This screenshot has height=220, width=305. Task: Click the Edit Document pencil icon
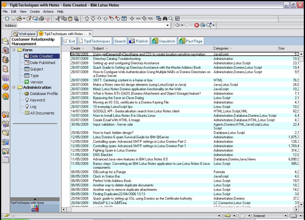pos(29,19)
